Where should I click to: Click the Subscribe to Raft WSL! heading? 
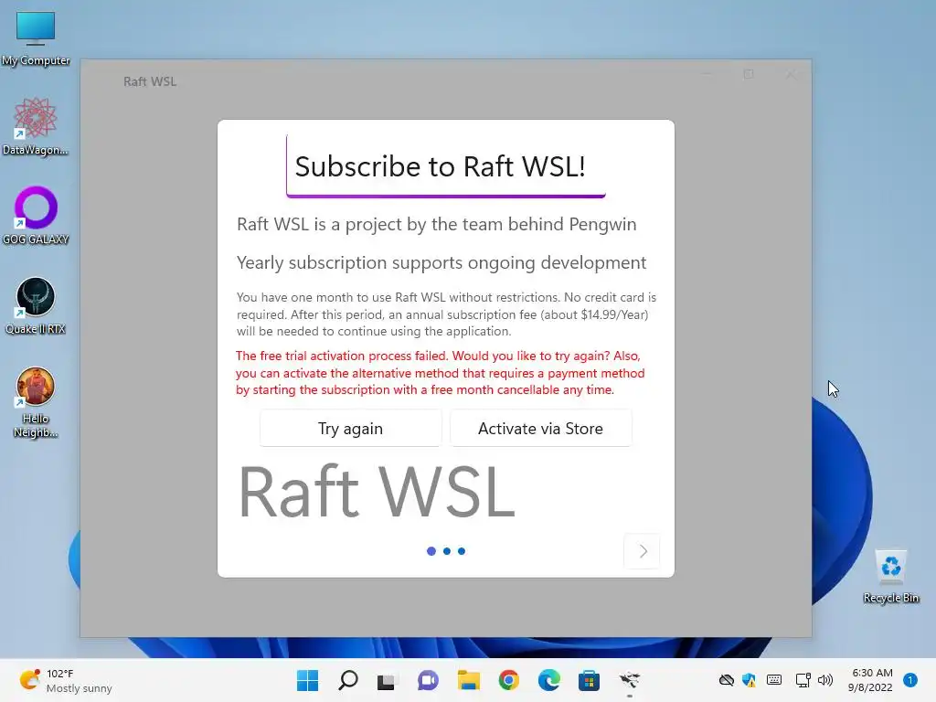(440, 166)
